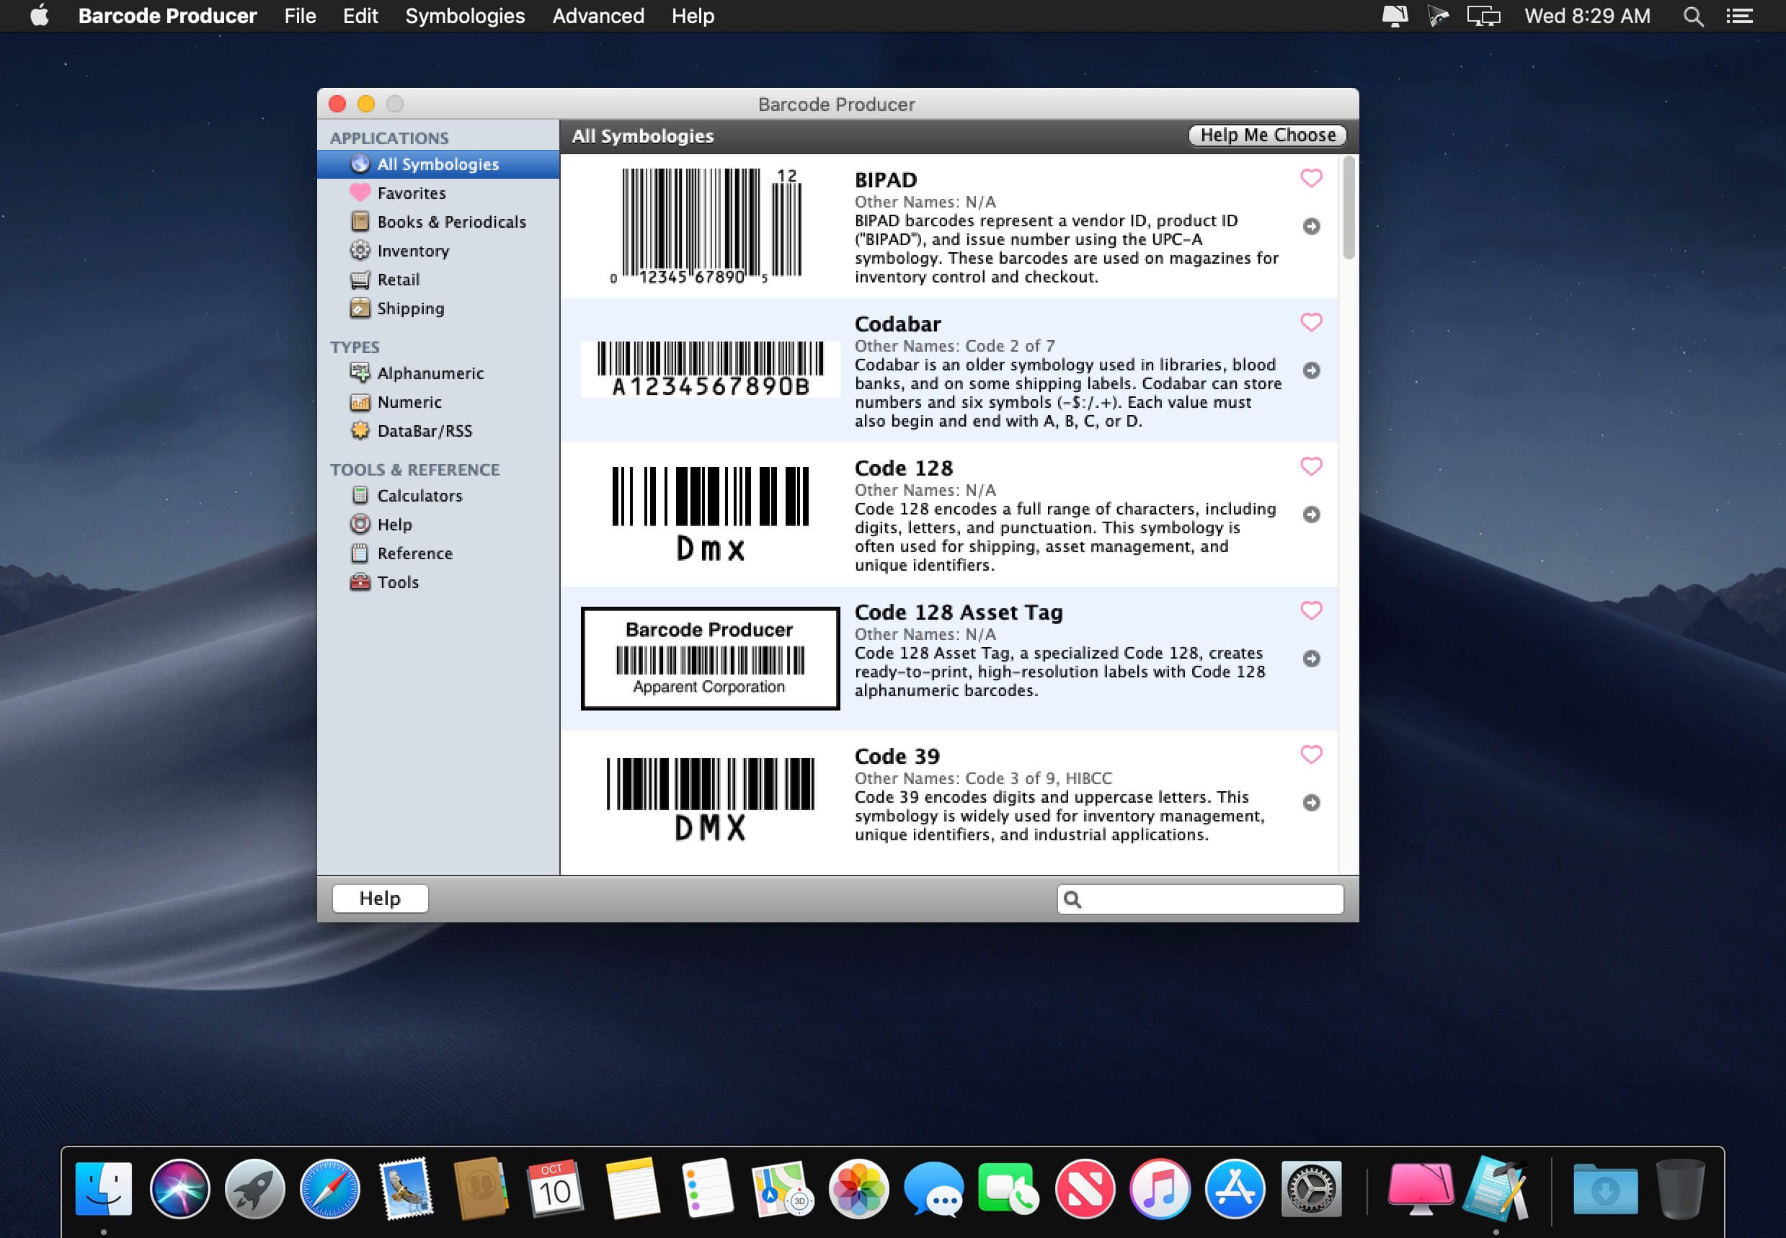The width and height of the screenshot is (1786, 1238).
Task: Open the Symbologies menu
Action: (465, 16)
